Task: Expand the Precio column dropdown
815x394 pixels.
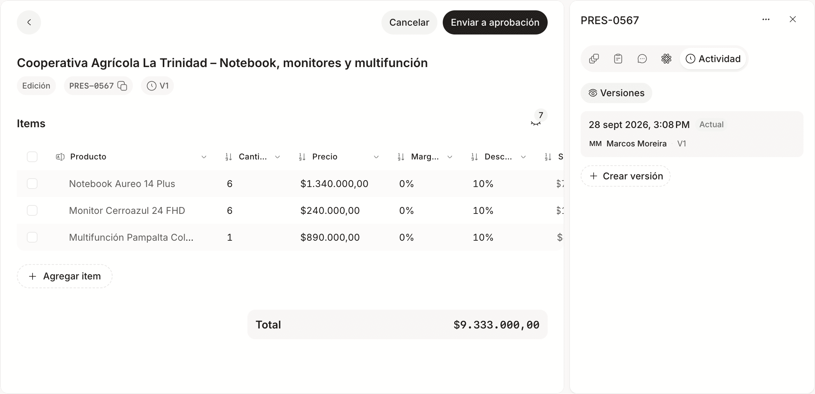Action: click(x=376, y=157)
